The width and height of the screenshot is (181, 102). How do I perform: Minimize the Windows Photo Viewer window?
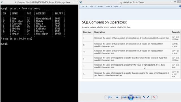171,2
